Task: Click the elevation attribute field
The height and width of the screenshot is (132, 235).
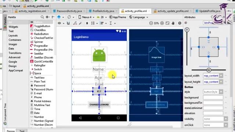Action: pyautogui.click(x=213, y=113)
